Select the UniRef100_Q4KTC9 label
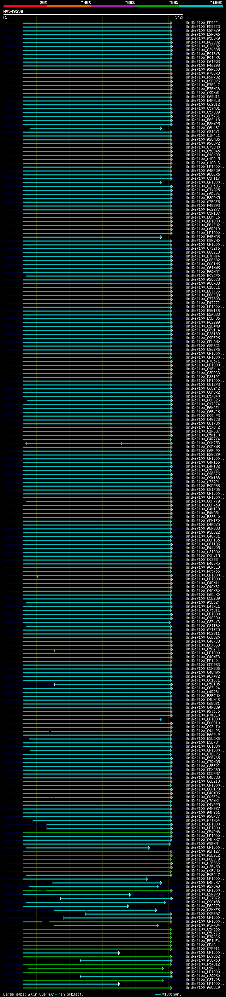This screenshot has height=997, width=226. point(203,509)
